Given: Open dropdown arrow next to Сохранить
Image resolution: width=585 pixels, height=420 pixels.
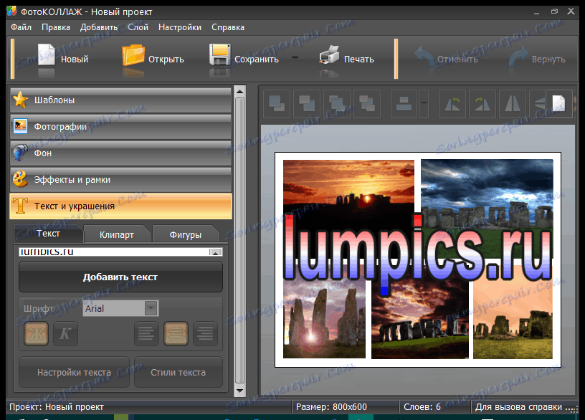Looking at the screenshot, I should pyautogui.click(x=295, y=58).
